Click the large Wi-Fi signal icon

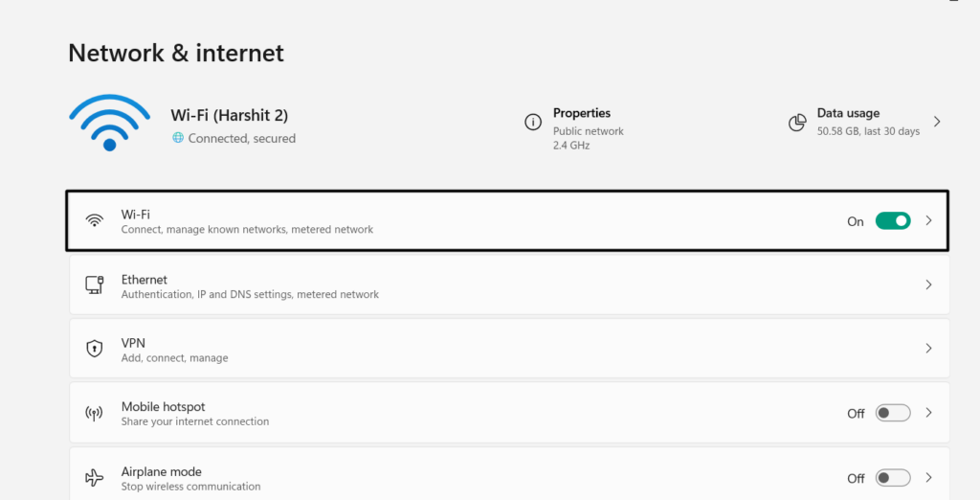coord(109,122)
